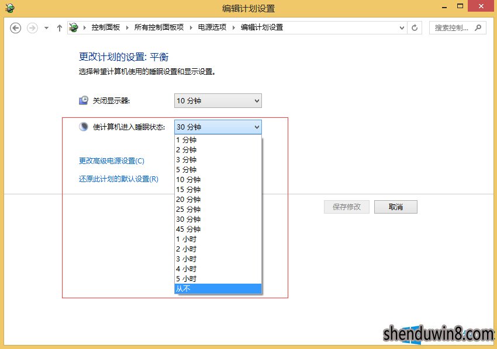Open 关闭显示器 time dropdown
The image size is (497, 349).
(x=218, y=100)
